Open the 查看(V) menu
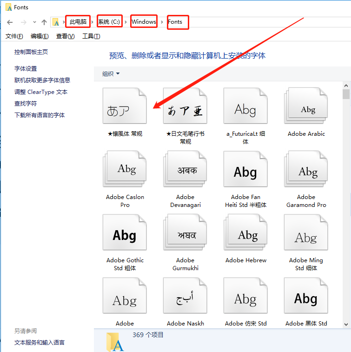 point(65,36)
